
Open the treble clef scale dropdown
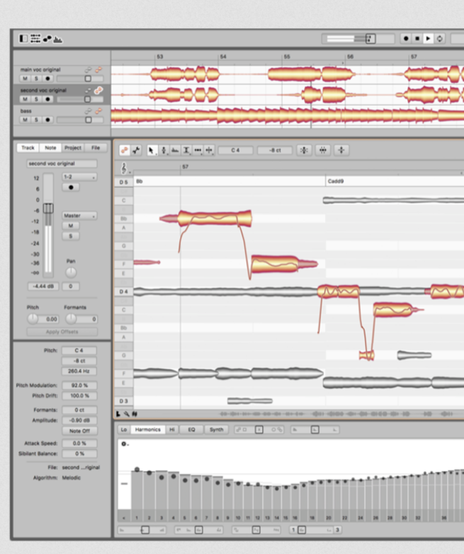[124, 168]
